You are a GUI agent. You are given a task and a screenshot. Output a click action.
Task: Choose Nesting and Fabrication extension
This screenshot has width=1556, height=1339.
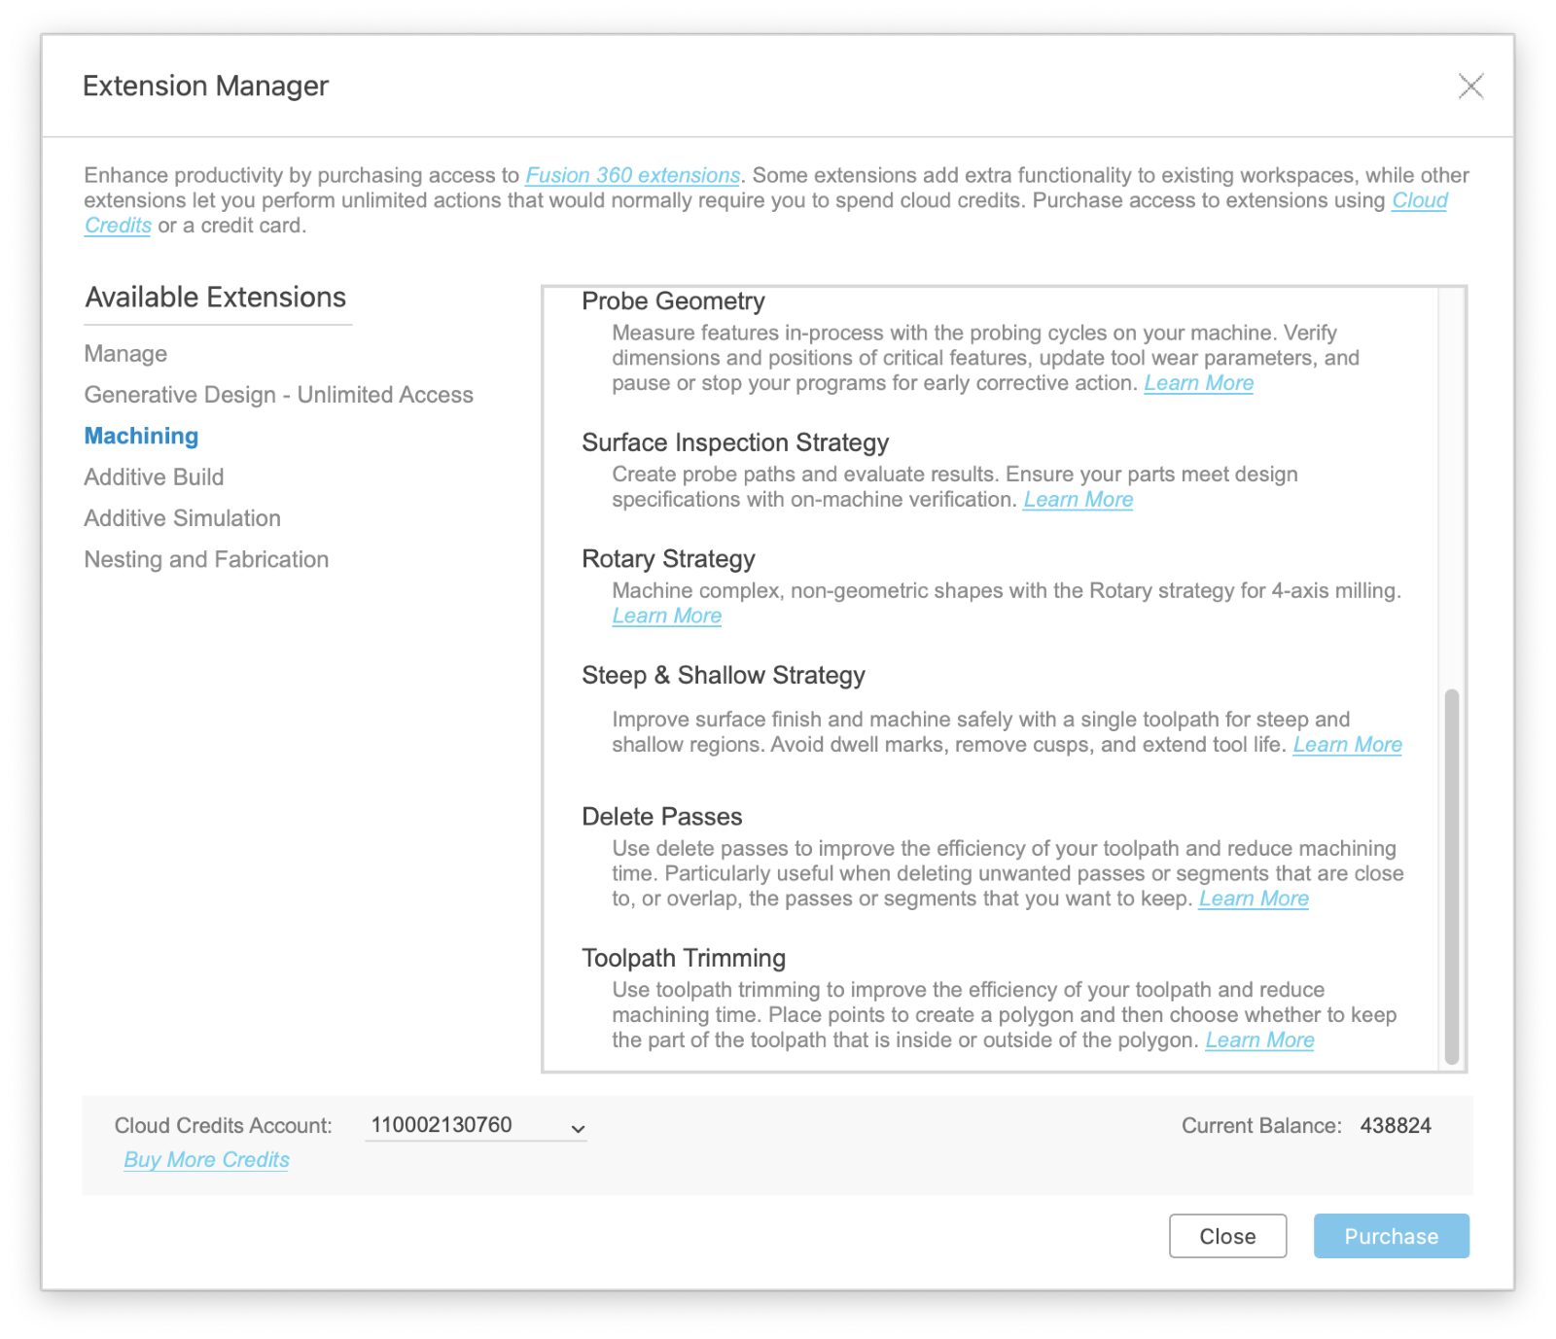coord(206,560)
